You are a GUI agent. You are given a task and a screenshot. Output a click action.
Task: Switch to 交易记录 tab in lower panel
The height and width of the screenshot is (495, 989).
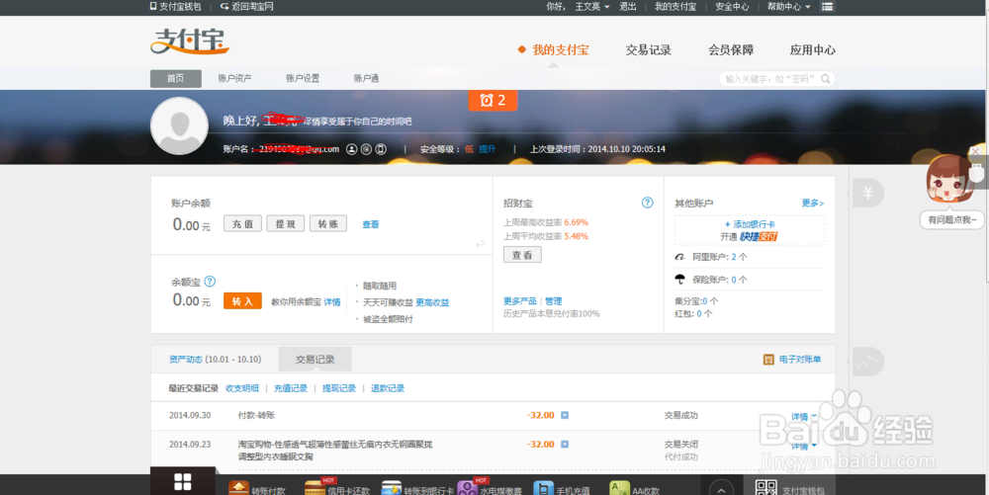pyautogui.click(x=315, y=359)
